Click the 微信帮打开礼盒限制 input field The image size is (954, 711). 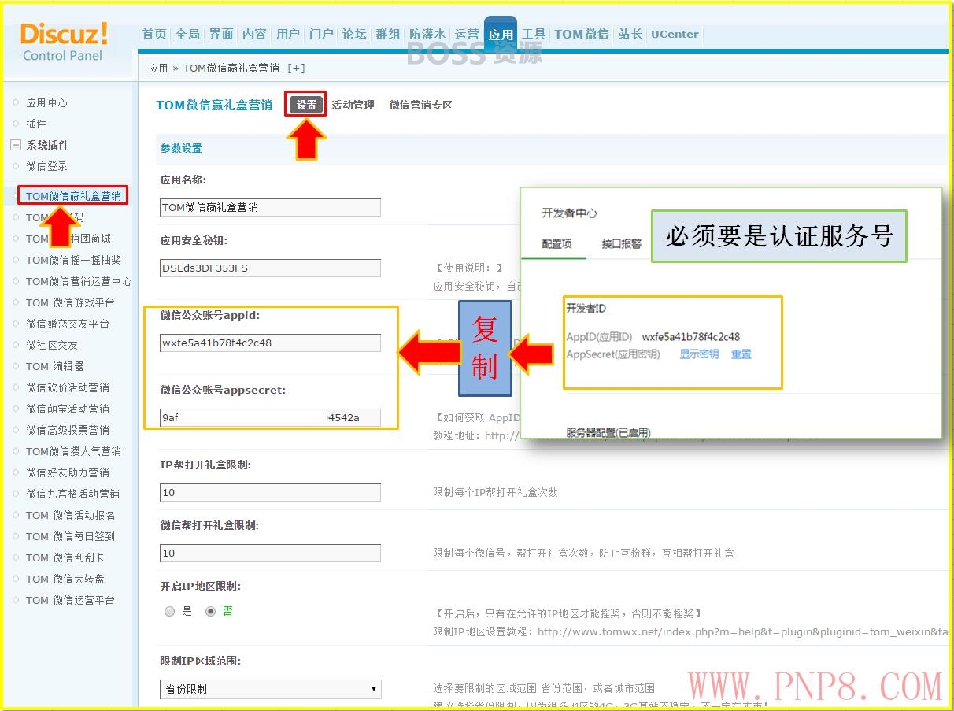point(270,553)
